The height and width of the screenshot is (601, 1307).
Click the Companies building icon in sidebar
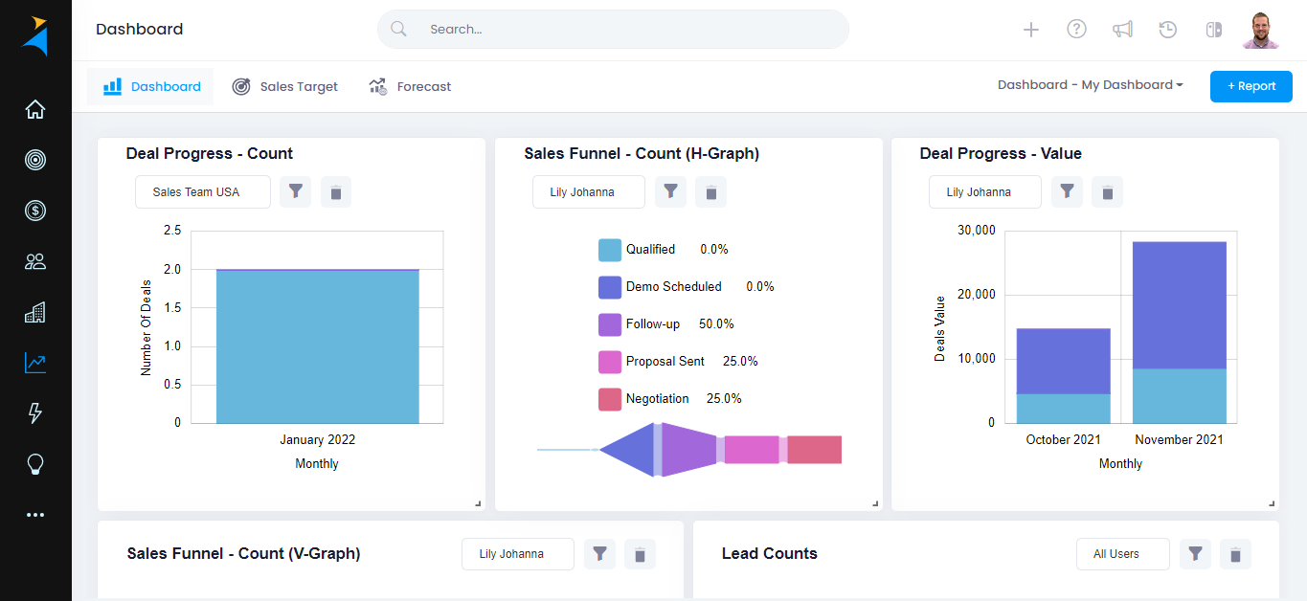[x=35, y=312]
